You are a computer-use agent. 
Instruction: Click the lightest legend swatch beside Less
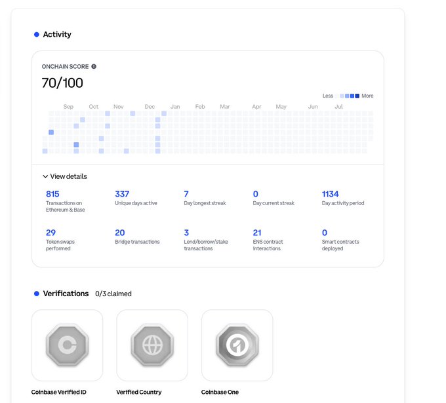337,96
